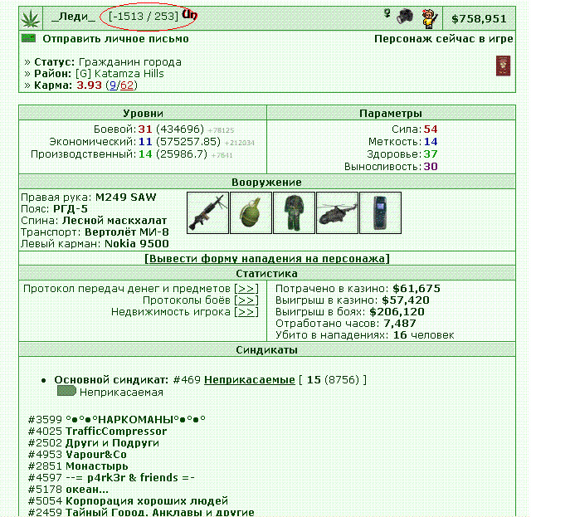
Task: Click the [-1513 / 253] values next to name
Action: tap(144, 17)
